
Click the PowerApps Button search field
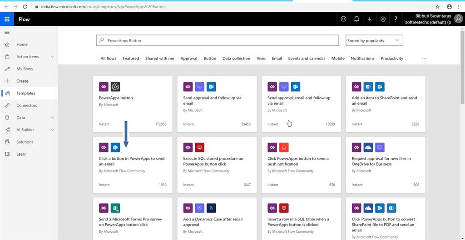tap(218, 40)
